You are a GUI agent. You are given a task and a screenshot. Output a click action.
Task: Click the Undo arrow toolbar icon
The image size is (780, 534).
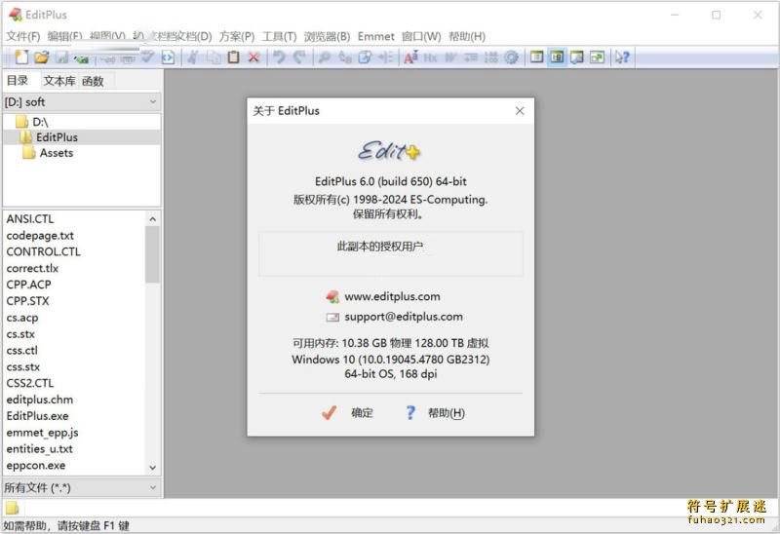click(280, 57)
